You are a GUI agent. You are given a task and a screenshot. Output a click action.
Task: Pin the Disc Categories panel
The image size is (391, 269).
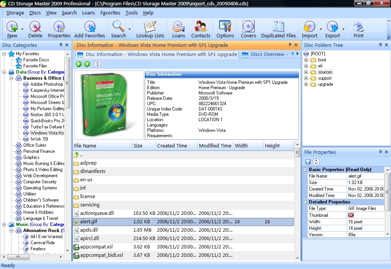[x=61, y=45]
